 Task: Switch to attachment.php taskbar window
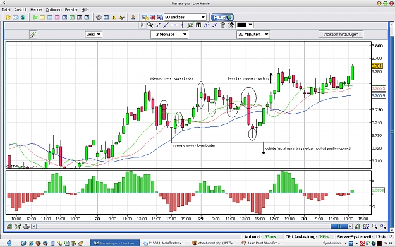tap(214, 243)
